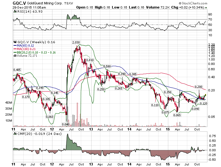221x167 pixels.
Task: Click the CMF(20) panel mountain icon
Action: point(15,134)
